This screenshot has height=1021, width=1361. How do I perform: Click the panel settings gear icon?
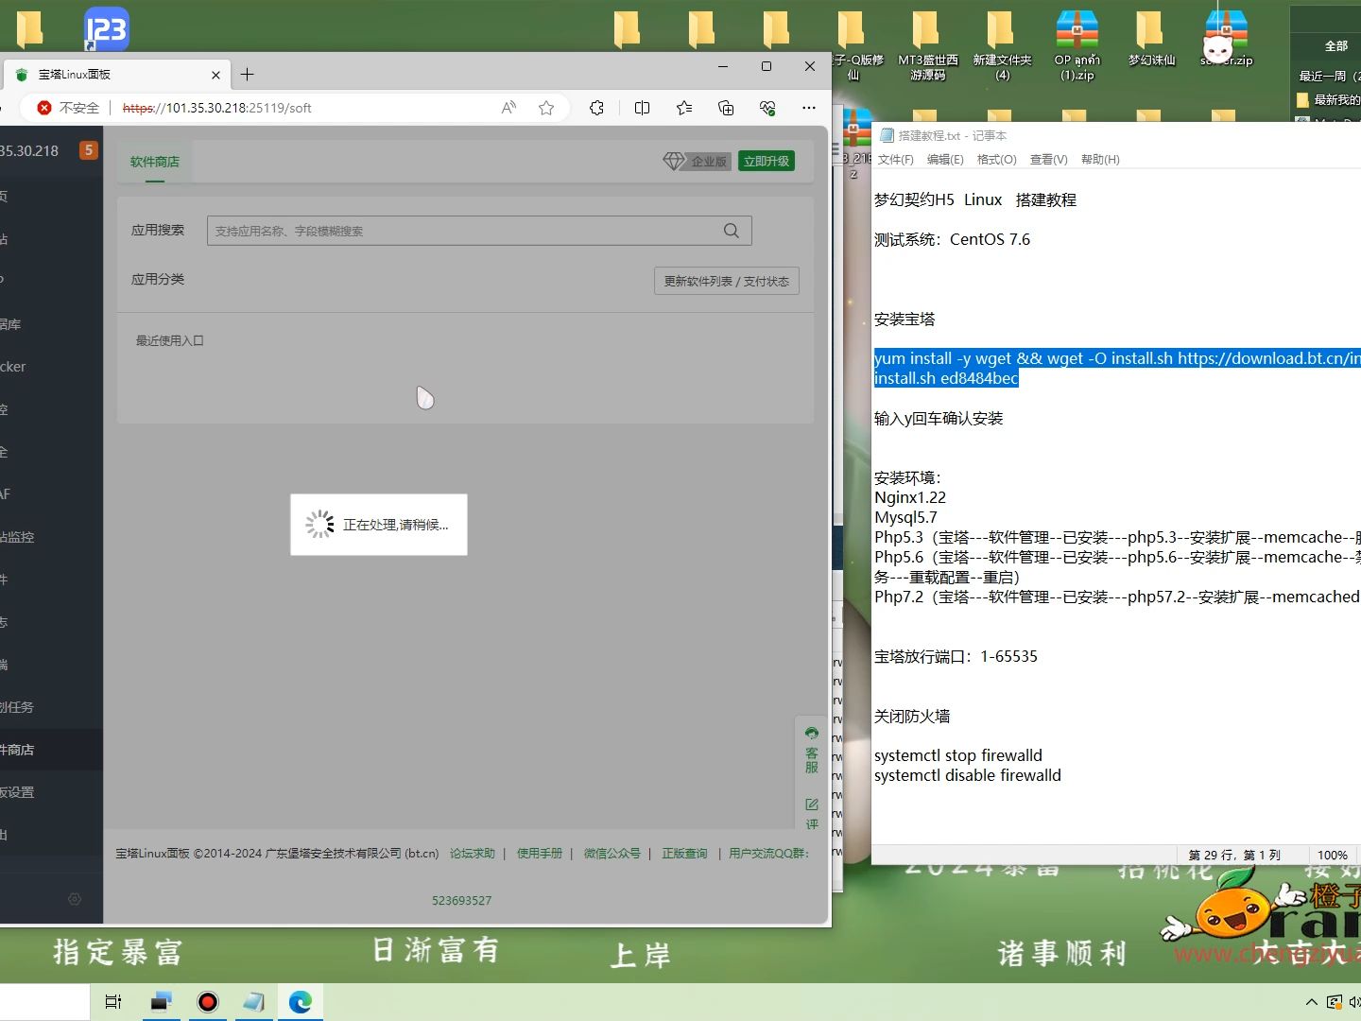point(75,899)
